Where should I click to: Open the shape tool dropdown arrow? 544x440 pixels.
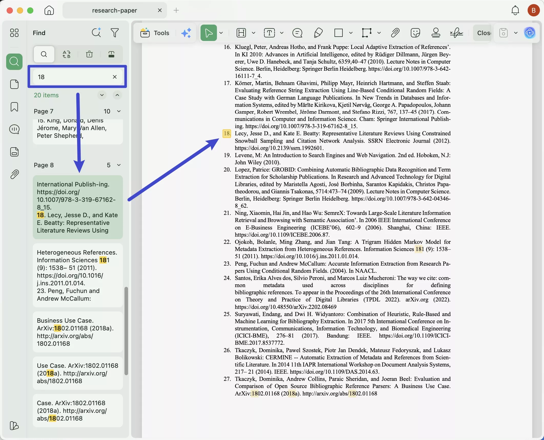click(351, 33)
